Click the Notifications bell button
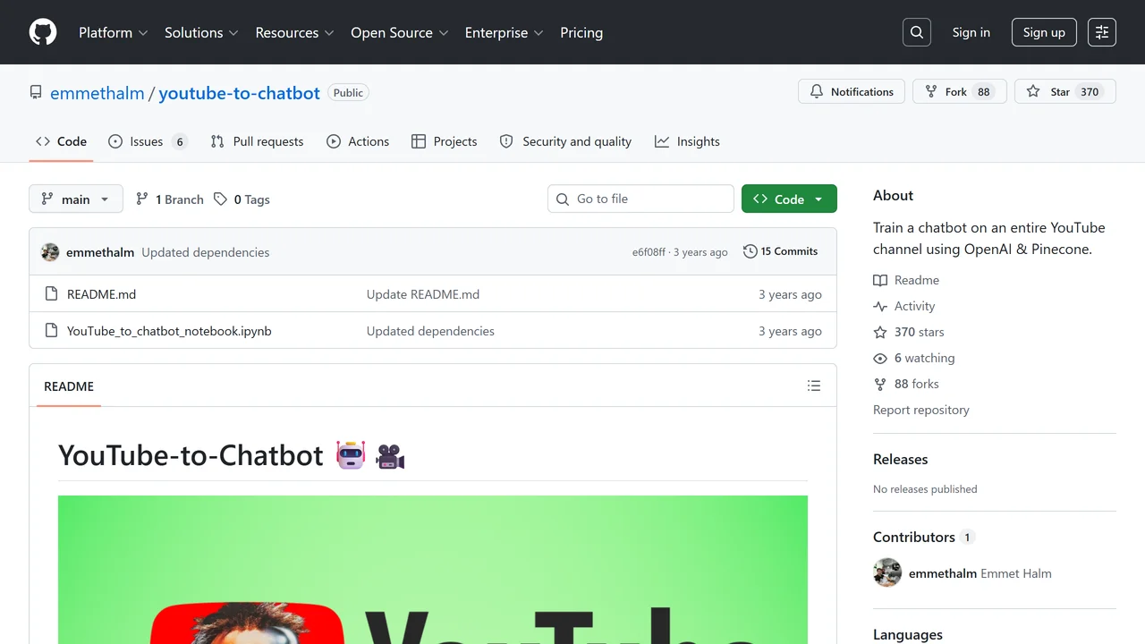Screen dimensions: 1145x644 [x=852, y=91]
